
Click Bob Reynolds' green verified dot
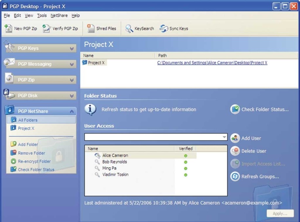pyautogui.click(x=185, y=162)
